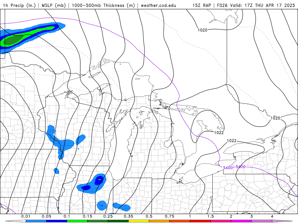Click the dark blue precipitation core near Chicago
298x223 pixels.
coord(99,180)
